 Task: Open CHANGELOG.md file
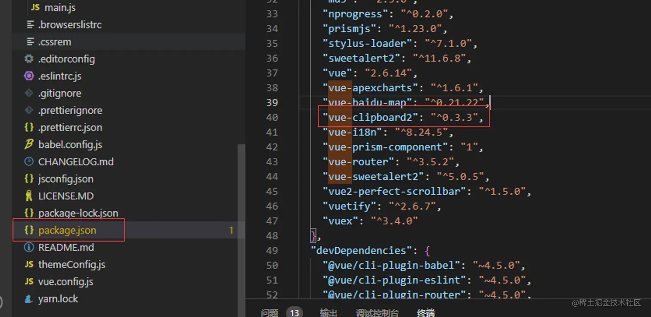pos(76,162)
